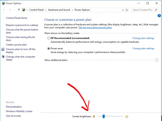Open Choose what the power button does
The height and width of the screenshot is (121, 162).
(x=22, y=31)
